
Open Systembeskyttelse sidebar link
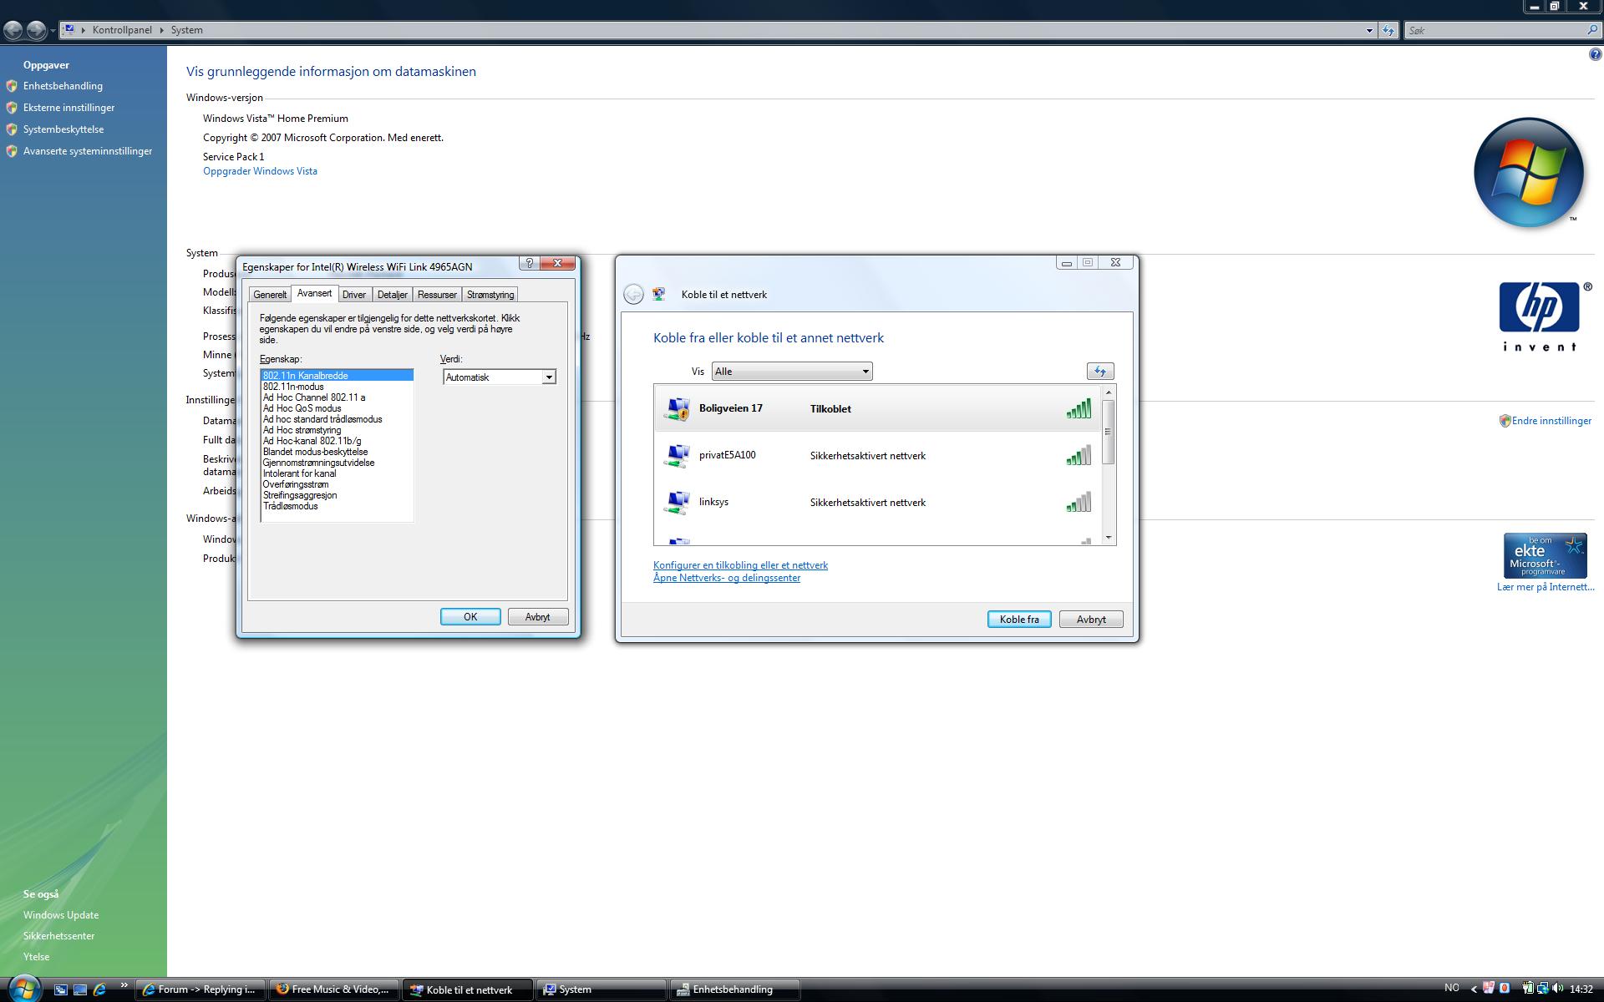tap(63, 129)
